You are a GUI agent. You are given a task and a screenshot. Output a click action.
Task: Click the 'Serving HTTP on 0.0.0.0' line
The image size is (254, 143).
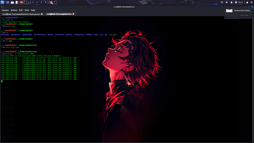pyautogui.click(x=33, y=56)
